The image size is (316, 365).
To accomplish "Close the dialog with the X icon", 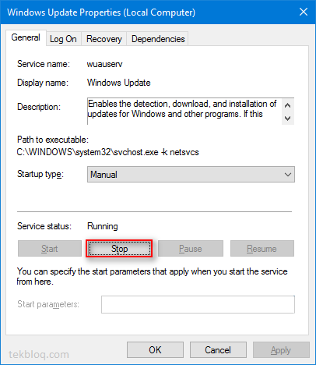I will tap(304, 12).
